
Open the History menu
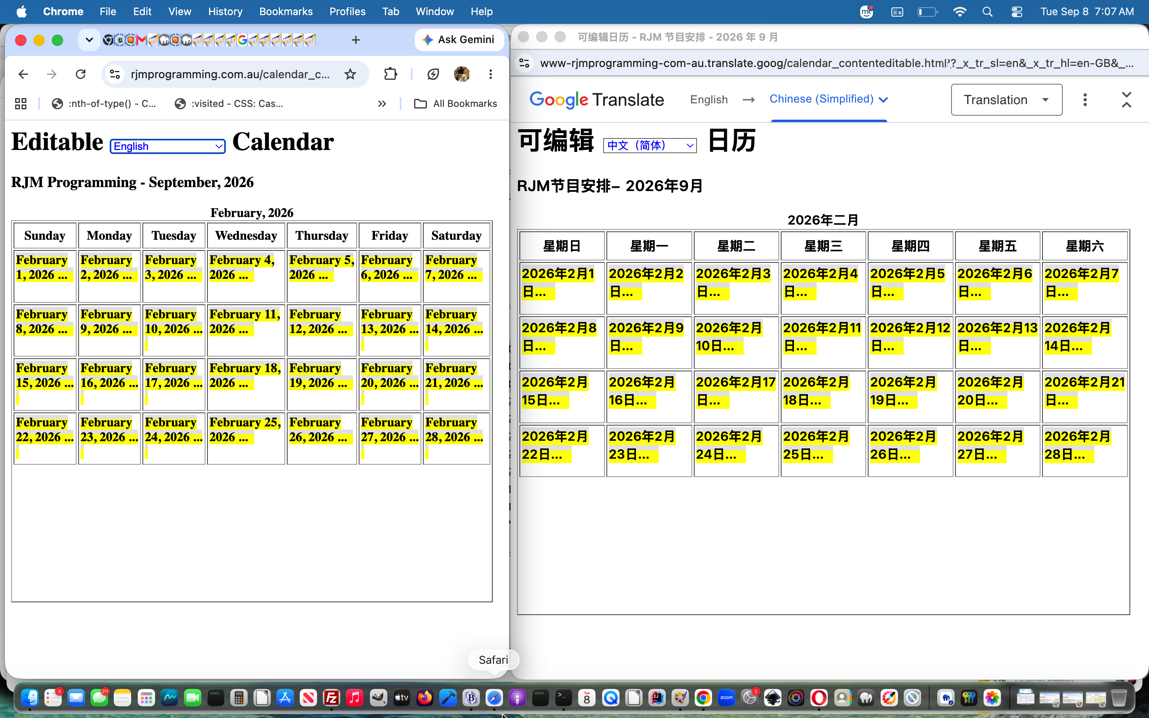click(225, 12)
